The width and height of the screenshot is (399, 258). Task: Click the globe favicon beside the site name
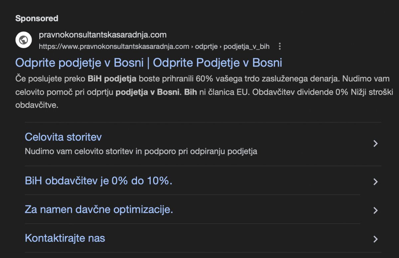click(24, 40)
